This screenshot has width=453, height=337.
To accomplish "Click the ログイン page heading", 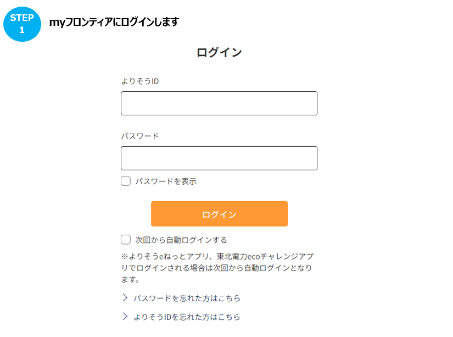I will coord(219,52).
